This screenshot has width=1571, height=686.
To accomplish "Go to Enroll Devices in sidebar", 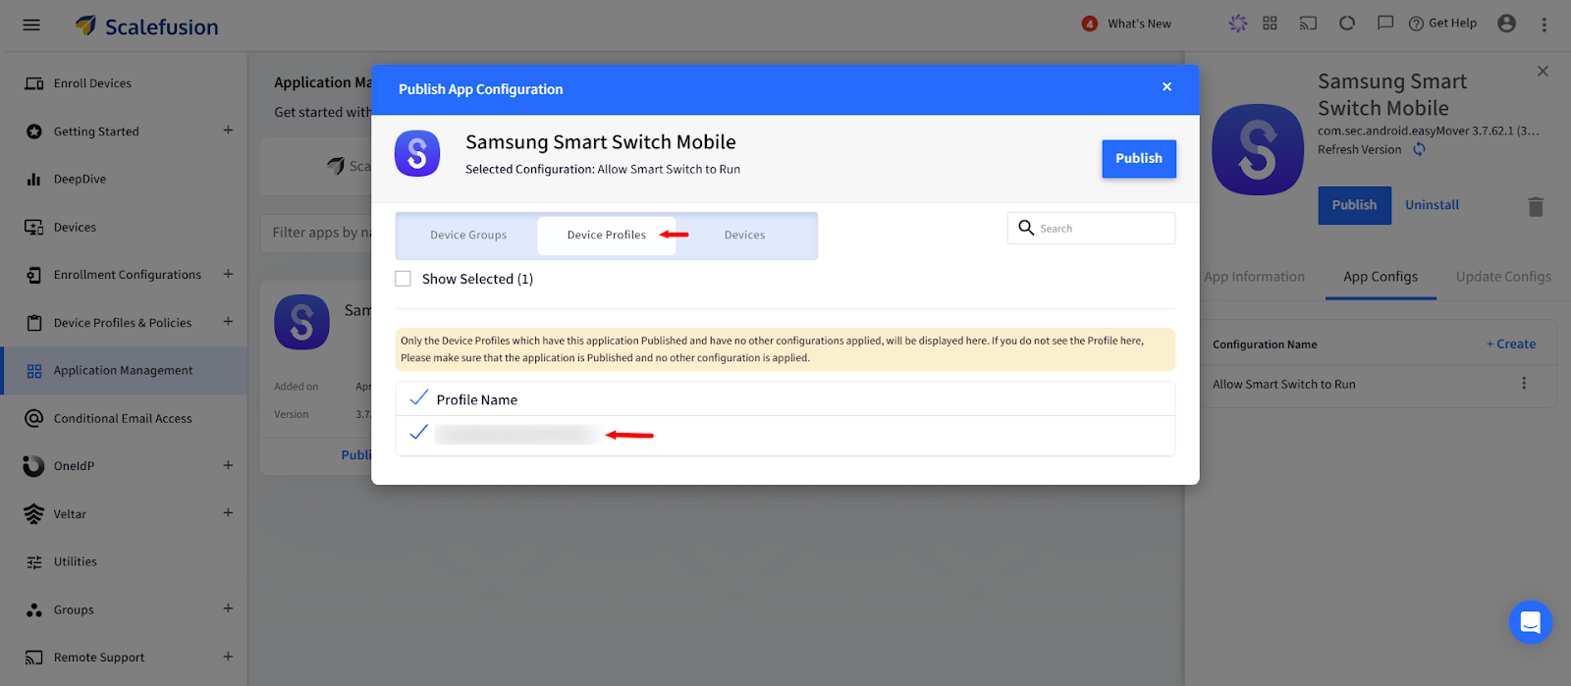I will coord(92,83).
